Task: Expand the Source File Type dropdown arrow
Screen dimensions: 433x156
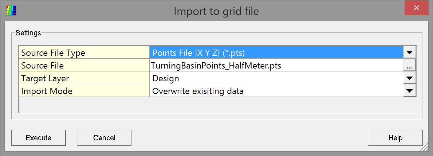Action: point(410,52)
